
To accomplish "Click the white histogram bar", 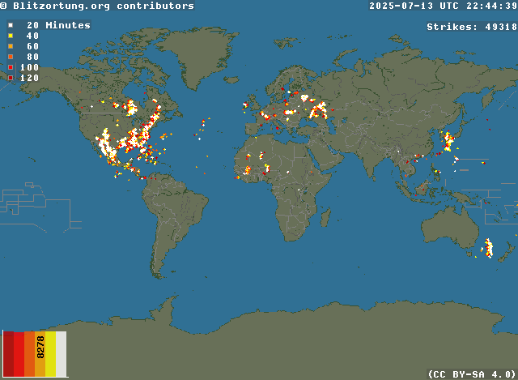I will tap(62, 354).
